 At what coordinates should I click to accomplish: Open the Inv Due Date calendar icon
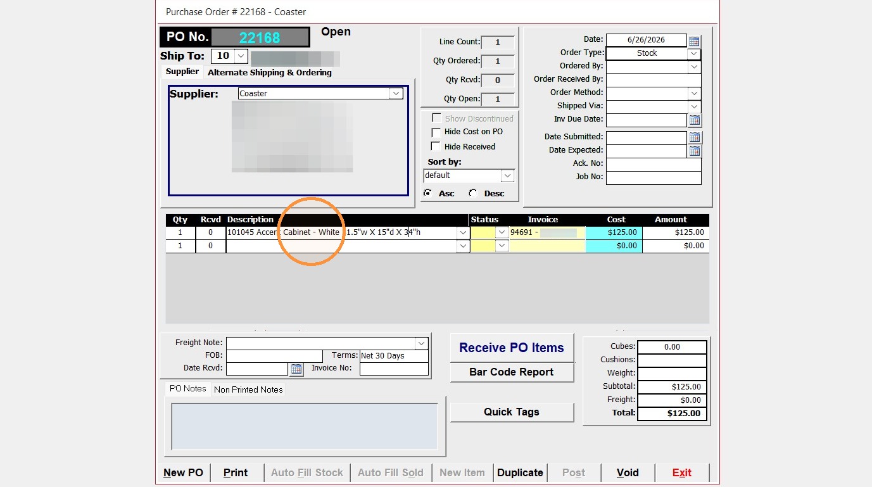(x=694, y=120)
